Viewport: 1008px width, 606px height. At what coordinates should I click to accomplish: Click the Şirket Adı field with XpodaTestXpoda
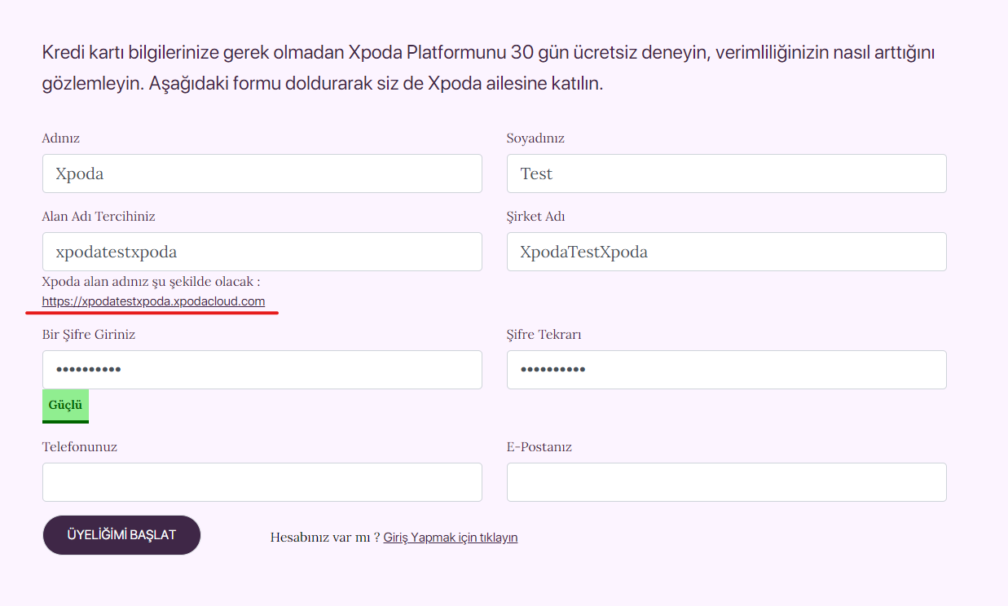pos(726,252)
